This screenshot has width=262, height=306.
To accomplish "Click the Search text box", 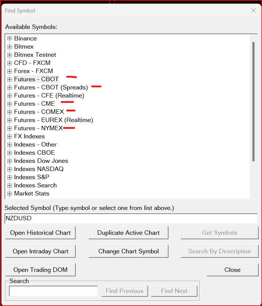I will tap(53, 291).
